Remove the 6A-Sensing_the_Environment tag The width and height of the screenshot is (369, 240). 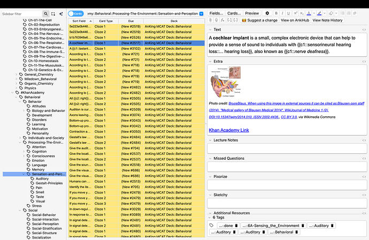(303, 226)
